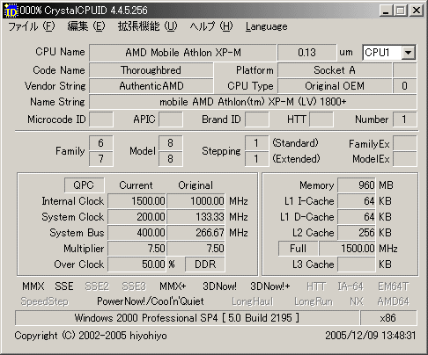Click the L2 Cache value 256

(357, 233)
